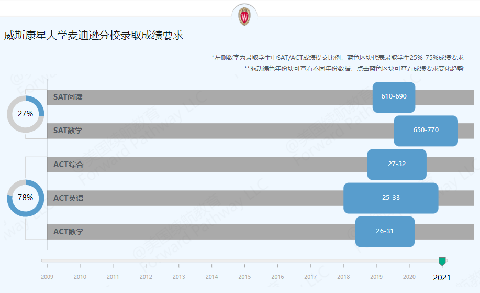Click the 78% ACT submission donut chart

coord(26,198)
